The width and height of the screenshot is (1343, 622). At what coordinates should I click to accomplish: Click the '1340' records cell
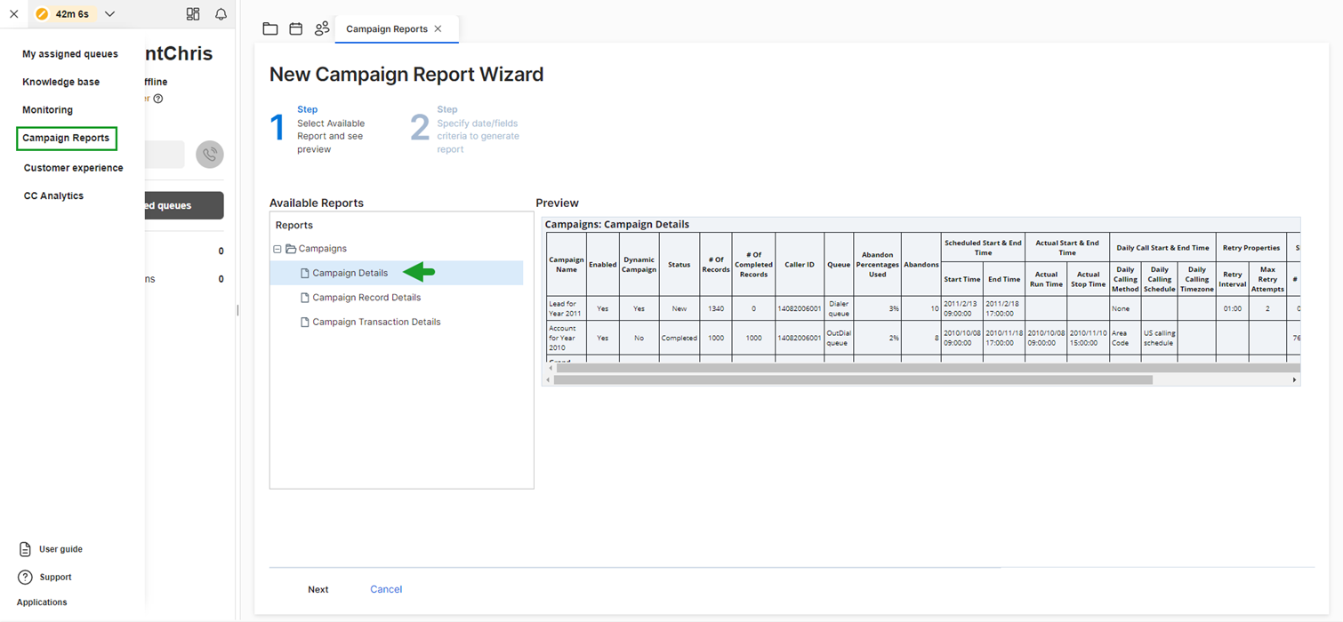click(716, 308)
